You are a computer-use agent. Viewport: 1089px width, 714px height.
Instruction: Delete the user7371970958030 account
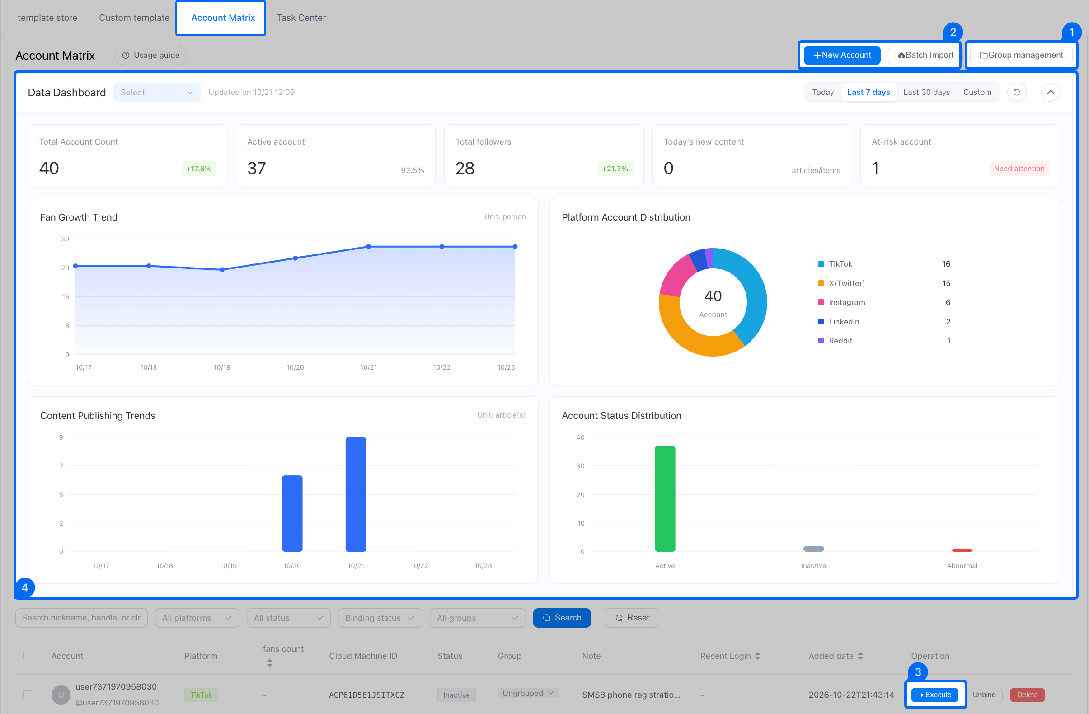coord(1027,695)
